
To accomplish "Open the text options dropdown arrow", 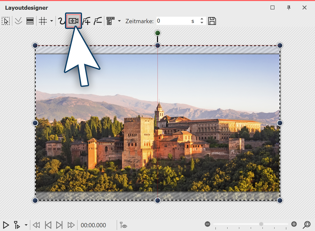I will click(x=119, y=21).
